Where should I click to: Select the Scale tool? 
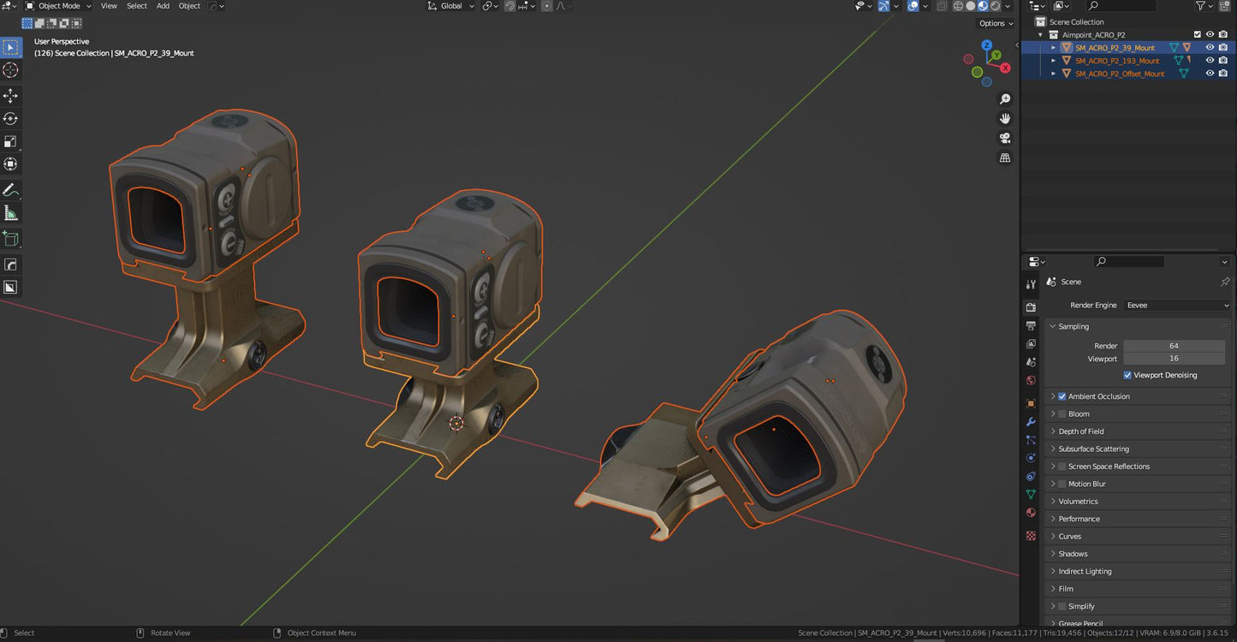tap(11, 141)
